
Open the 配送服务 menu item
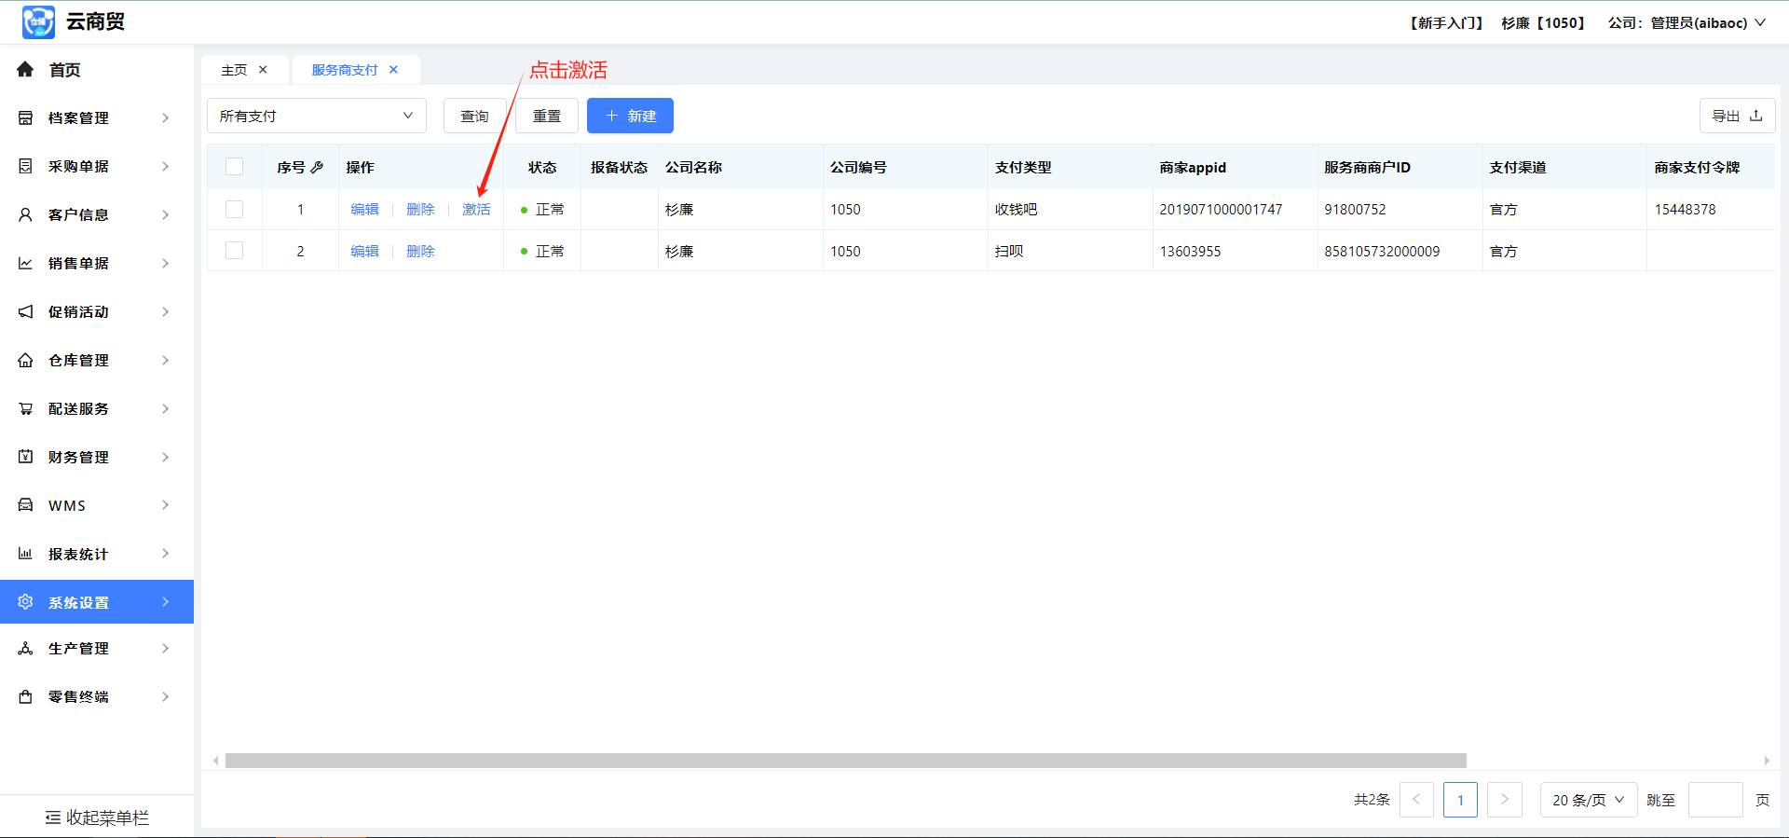(97, 409)
